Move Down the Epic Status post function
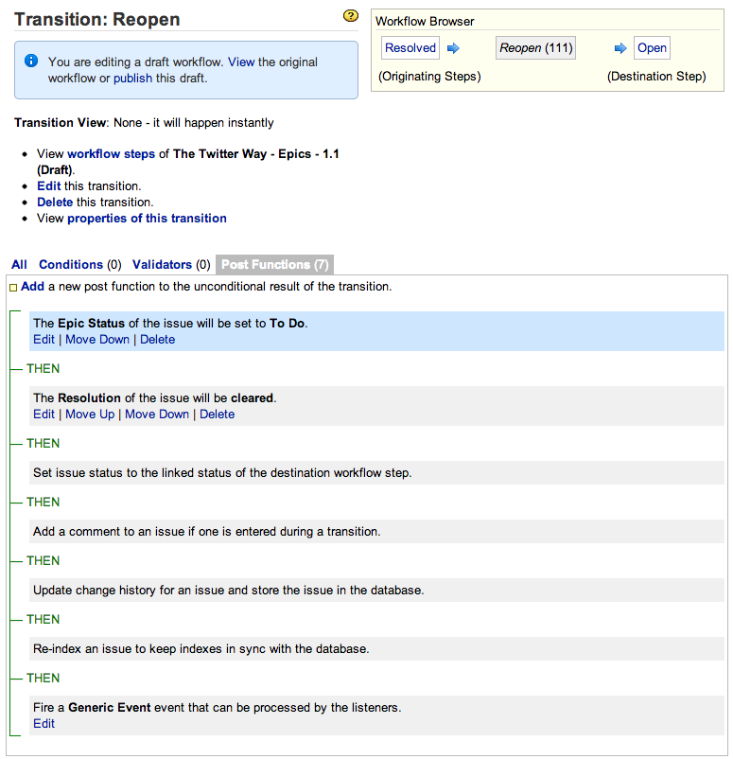Image resolution: width=733 pixels, height=759 pixels. coord(99,339)
